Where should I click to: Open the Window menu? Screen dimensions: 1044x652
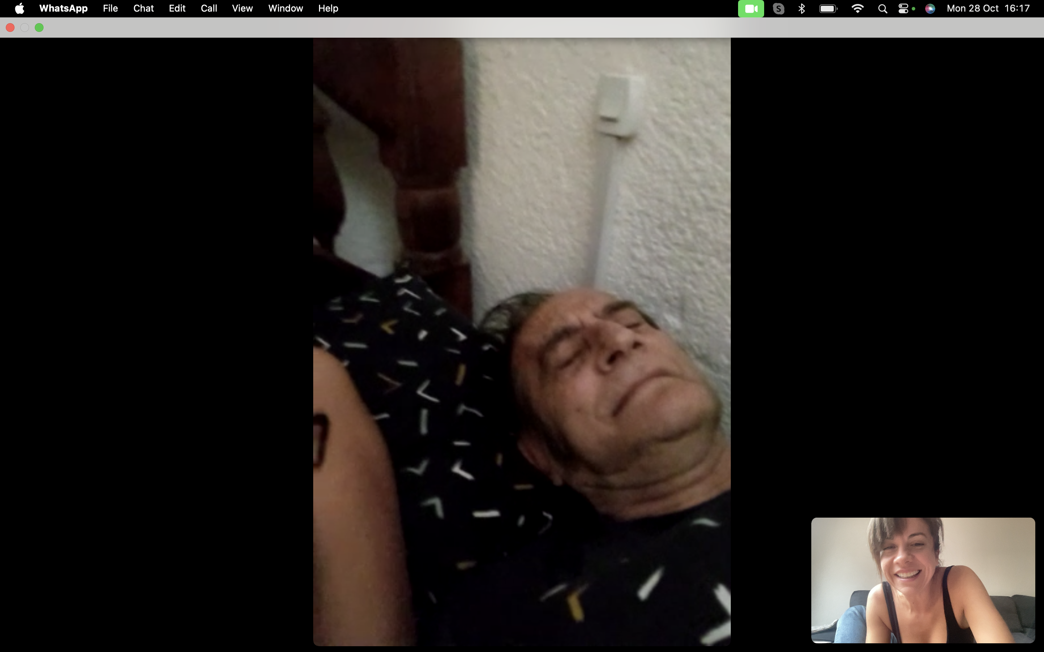click(x=285, y=9)
